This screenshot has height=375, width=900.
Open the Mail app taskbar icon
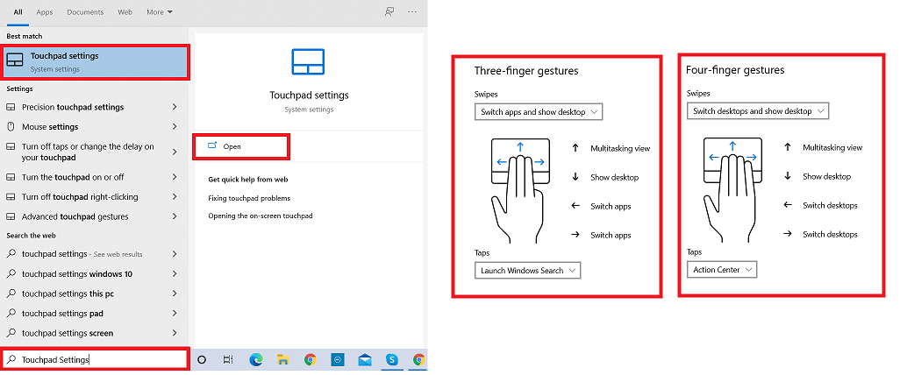pyautogui.click(x=365, y=359)
